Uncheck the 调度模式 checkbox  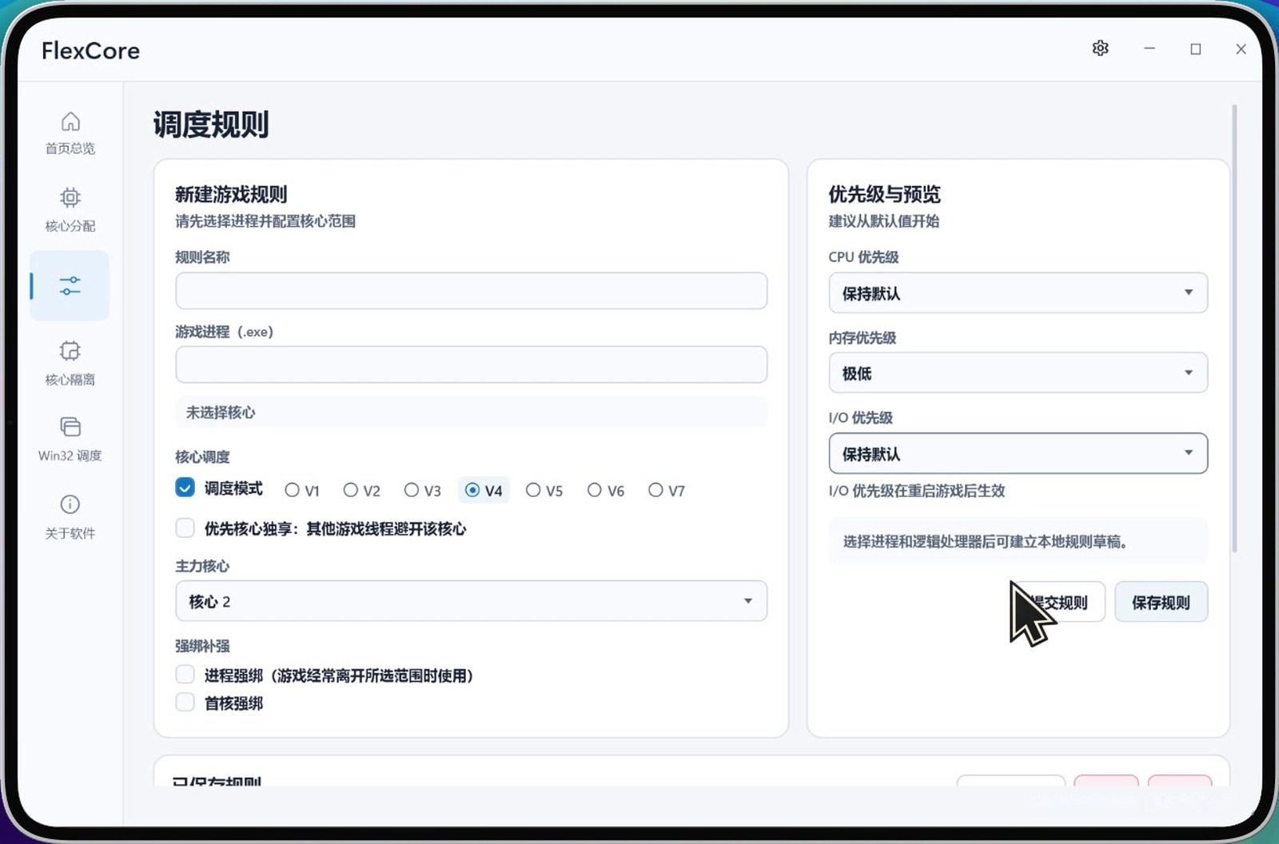click(185, 488)
